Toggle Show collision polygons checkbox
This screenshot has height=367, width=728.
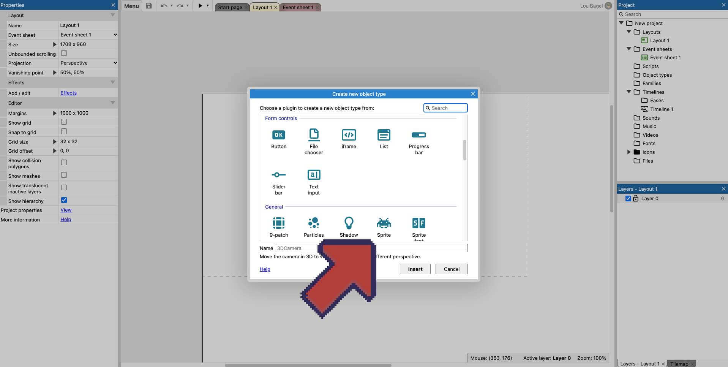coord(64,163)
